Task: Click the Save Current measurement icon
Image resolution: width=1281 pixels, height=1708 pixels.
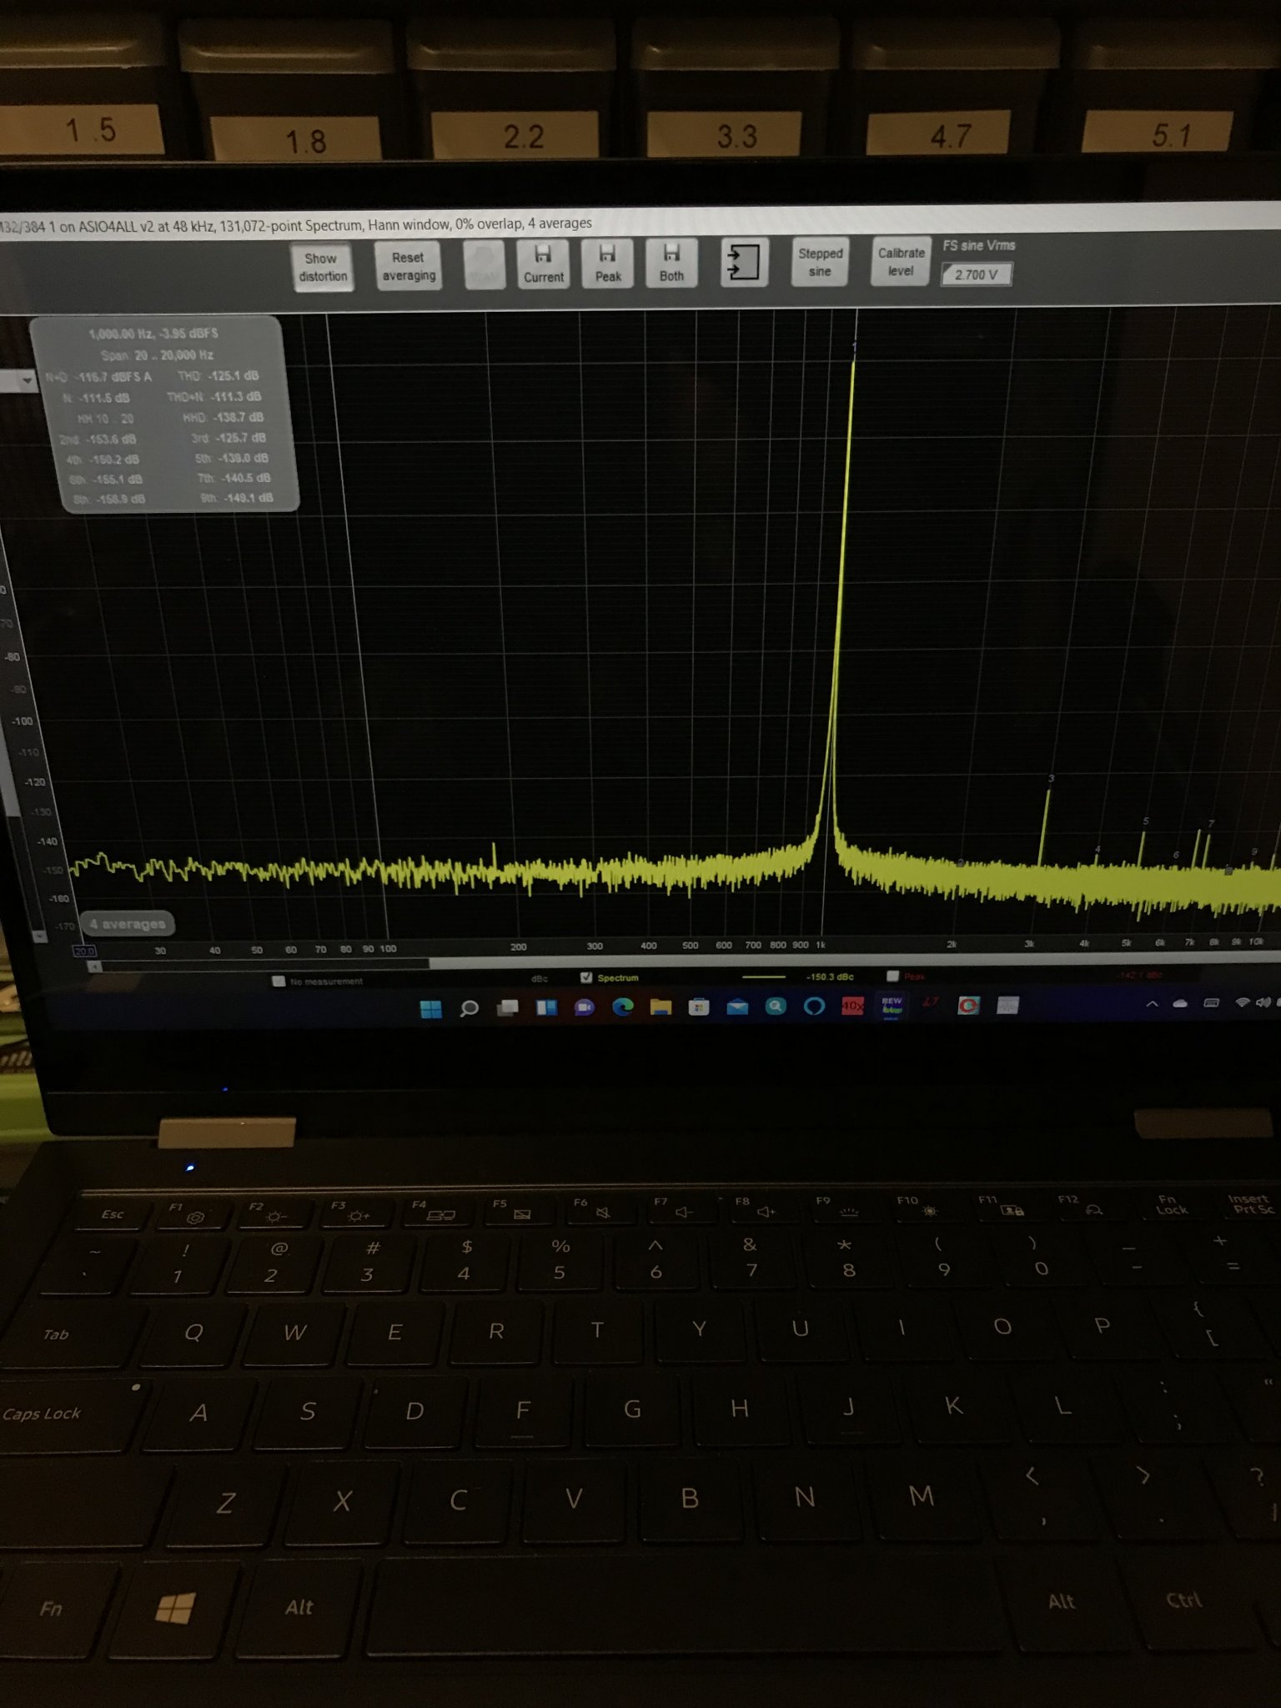Action: [x=543, y=264]
